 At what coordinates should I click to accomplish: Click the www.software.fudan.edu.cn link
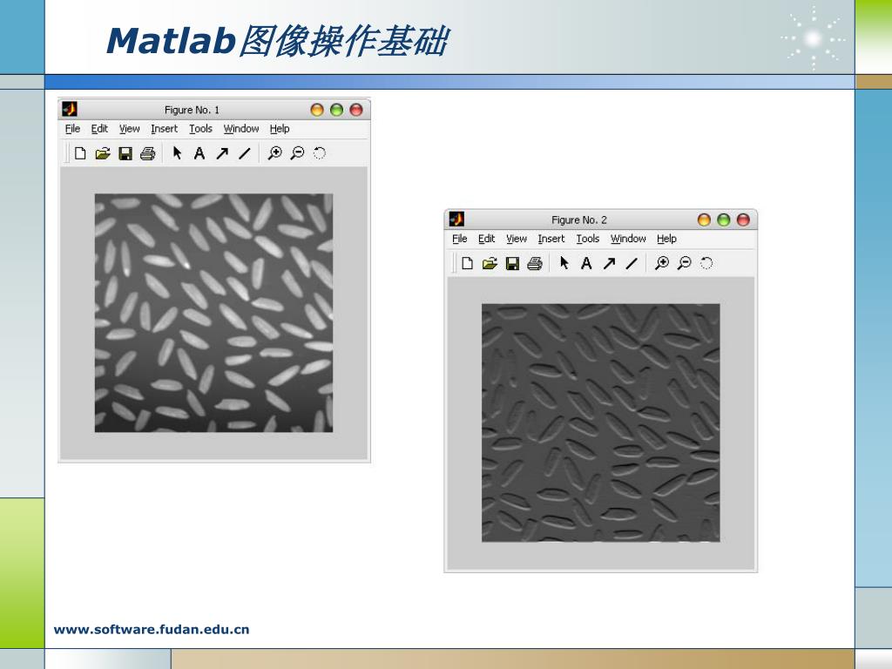tap(152, 629)
